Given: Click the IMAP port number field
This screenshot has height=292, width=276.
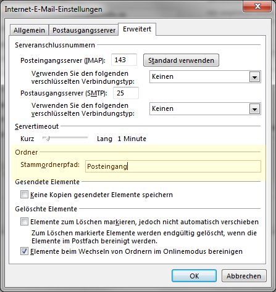Looking at the screenshot, I should 124,60.
